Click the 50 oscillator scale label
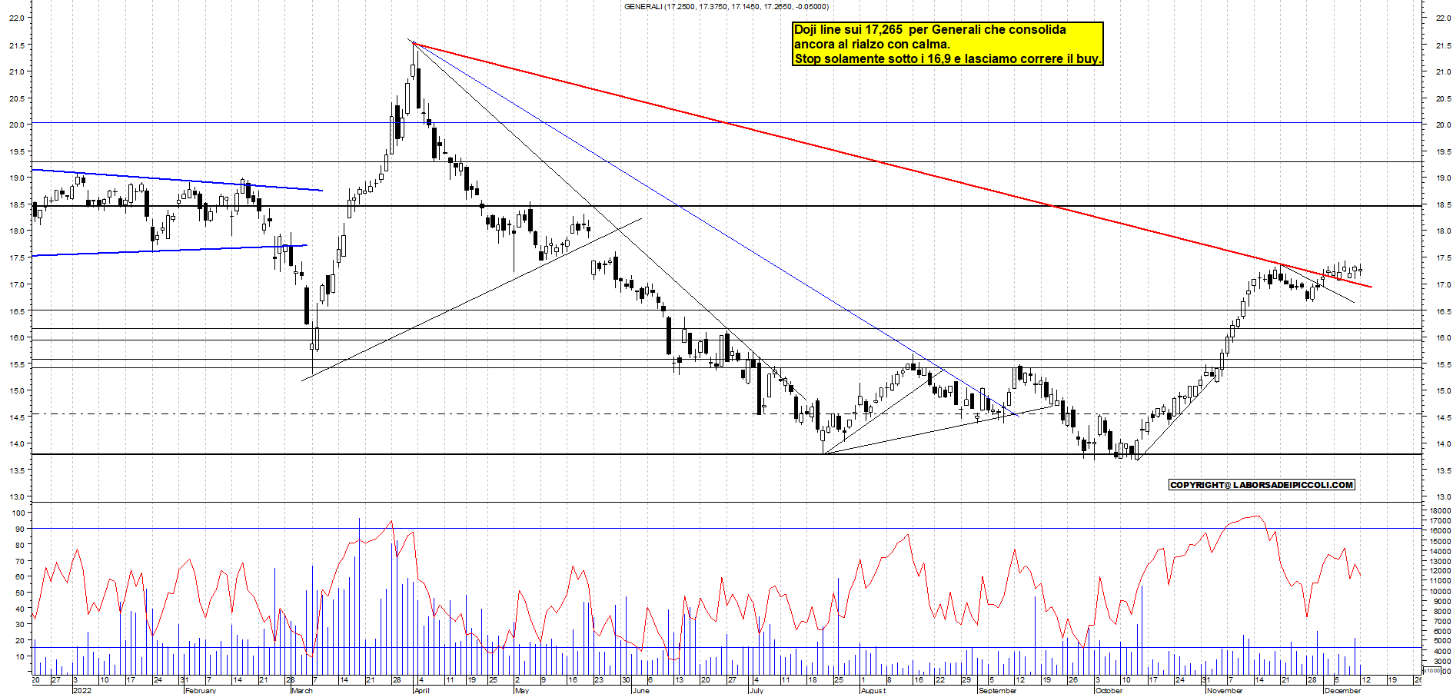The width and height of the screenshot is (1453, 694). click(x=21, y=593)
